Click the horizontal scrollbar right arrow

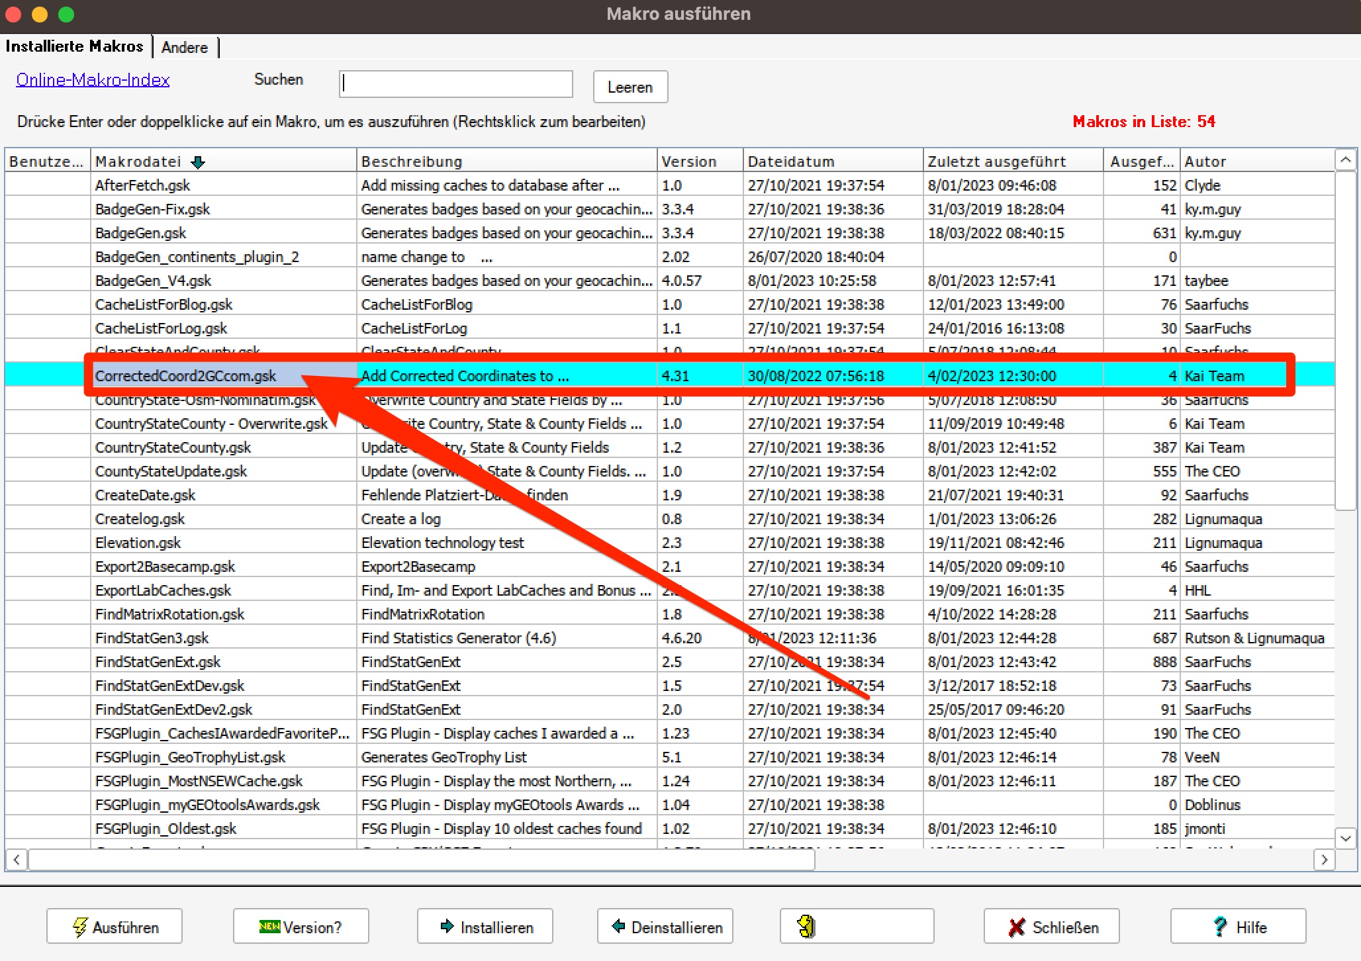coord(1324,860)
